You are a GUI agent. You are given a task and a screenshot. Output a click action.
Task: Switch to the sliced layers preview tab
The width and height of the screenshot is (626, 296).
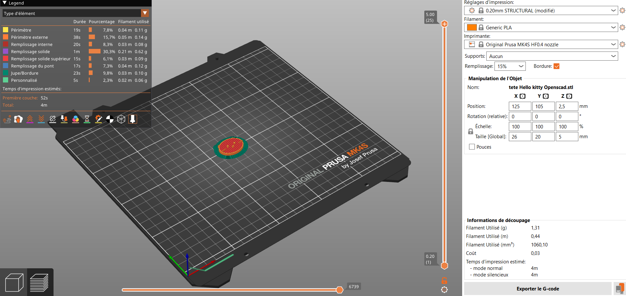coord(39,282)
